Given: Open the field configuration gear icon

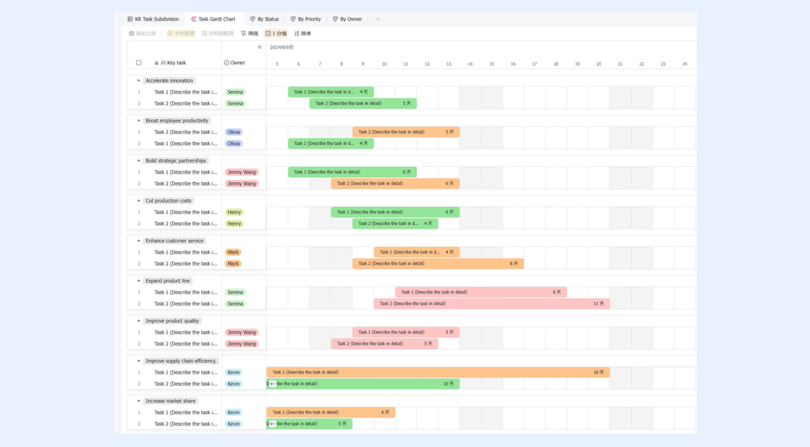Looking at the screenshot, I should pos(170,33).
